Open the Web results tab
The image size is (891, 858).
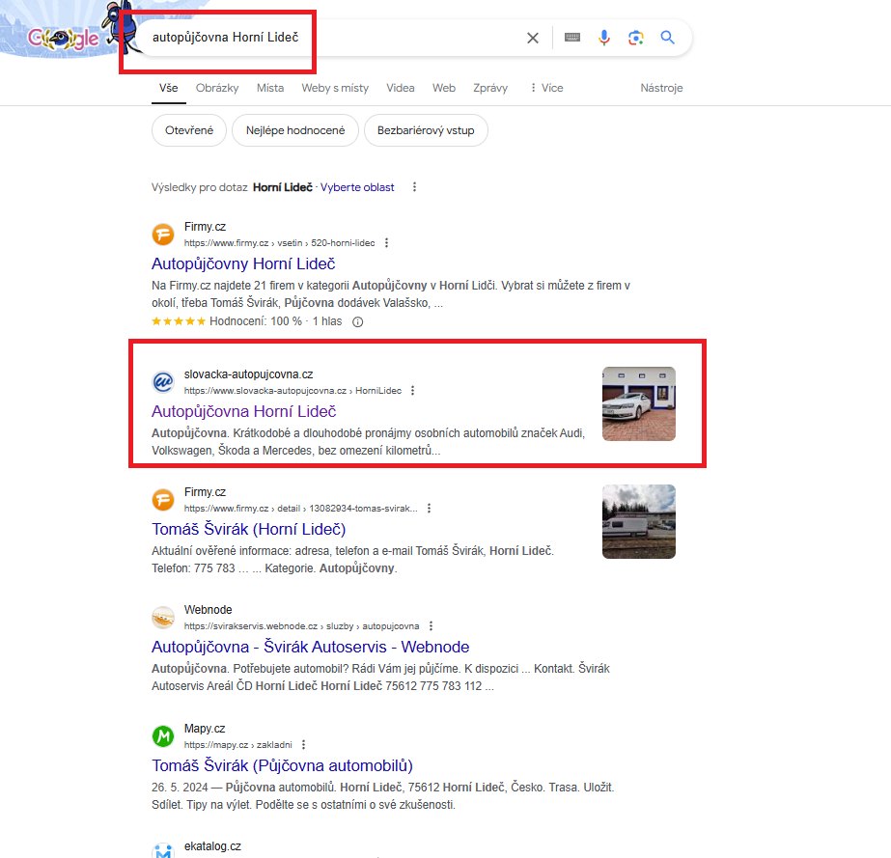(444, 88)
